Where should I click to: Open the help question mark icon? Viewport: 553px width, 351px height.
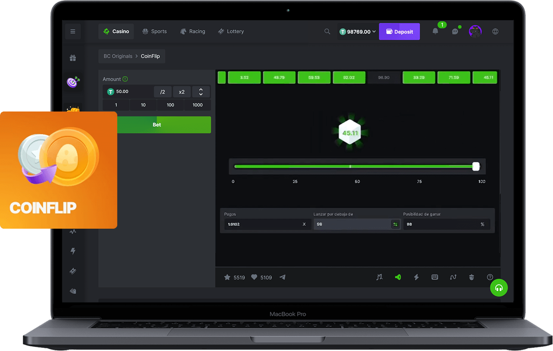(x=490, y=277)
